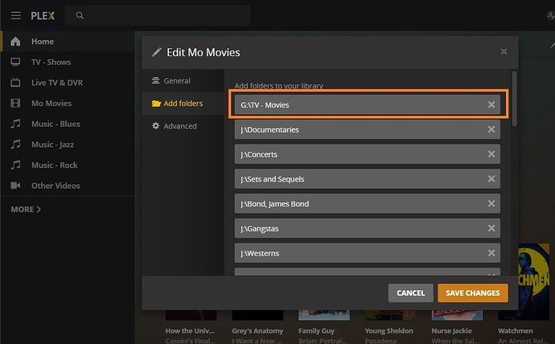
Task: Open Music - Jazz library
Action: [x=52, y=144]
